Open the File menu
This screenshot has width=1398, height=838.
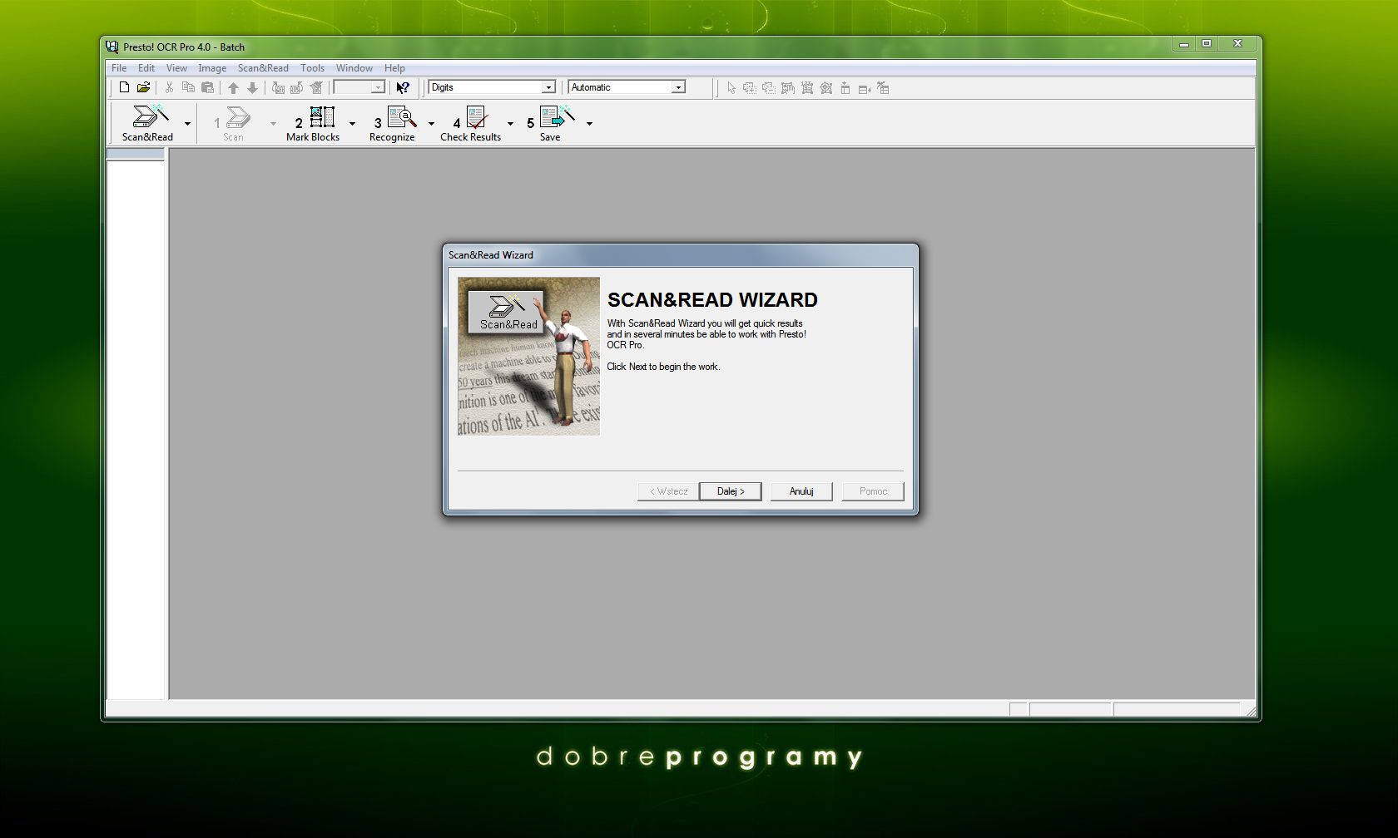point(119,68)
